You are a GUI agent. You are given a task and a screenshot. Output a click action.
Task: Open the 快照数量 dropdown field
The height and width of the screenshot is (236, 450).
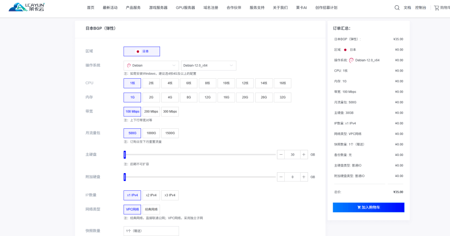151,231
